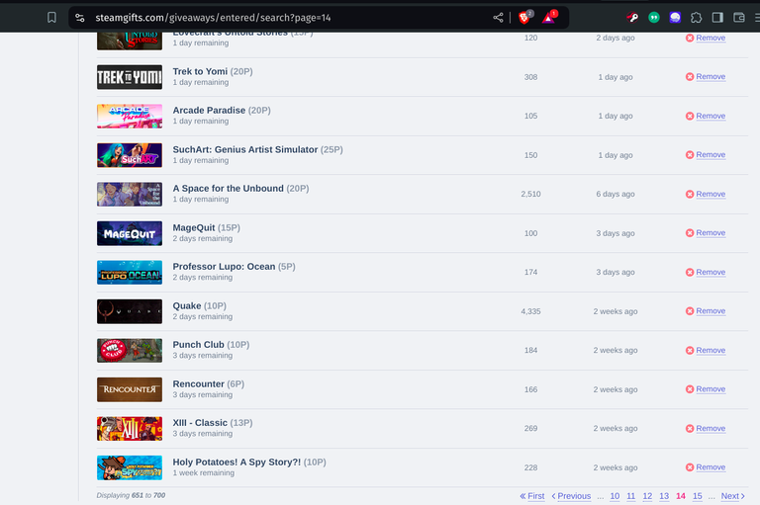
Task: Click the Quake thumbnail image
Action: (130, 311)
